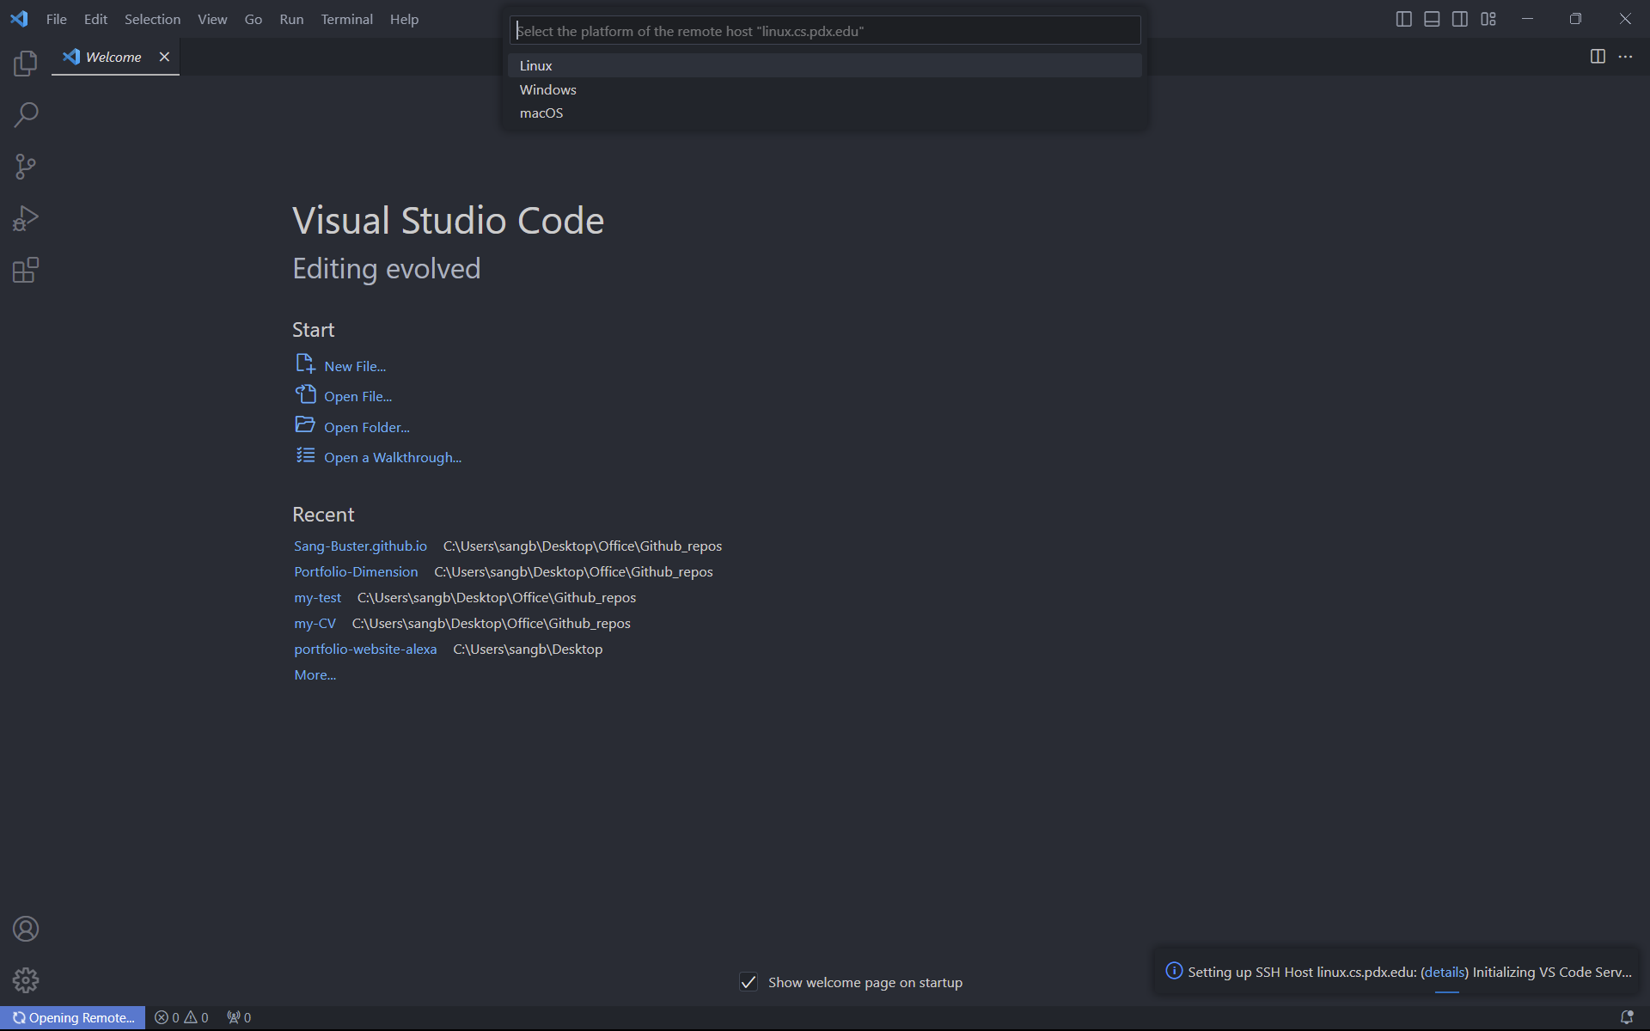The width and height of the screenshot is (1650, 1031).
Task: Select Linux as remote platform
Action: pyautogui.click(x=536, y=66)
